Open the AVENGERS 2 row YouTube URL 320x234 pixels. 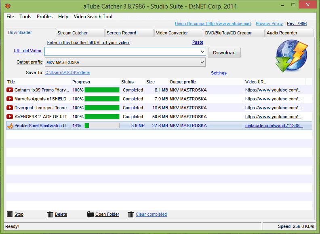pyautogui.click(x=273, y=117)
